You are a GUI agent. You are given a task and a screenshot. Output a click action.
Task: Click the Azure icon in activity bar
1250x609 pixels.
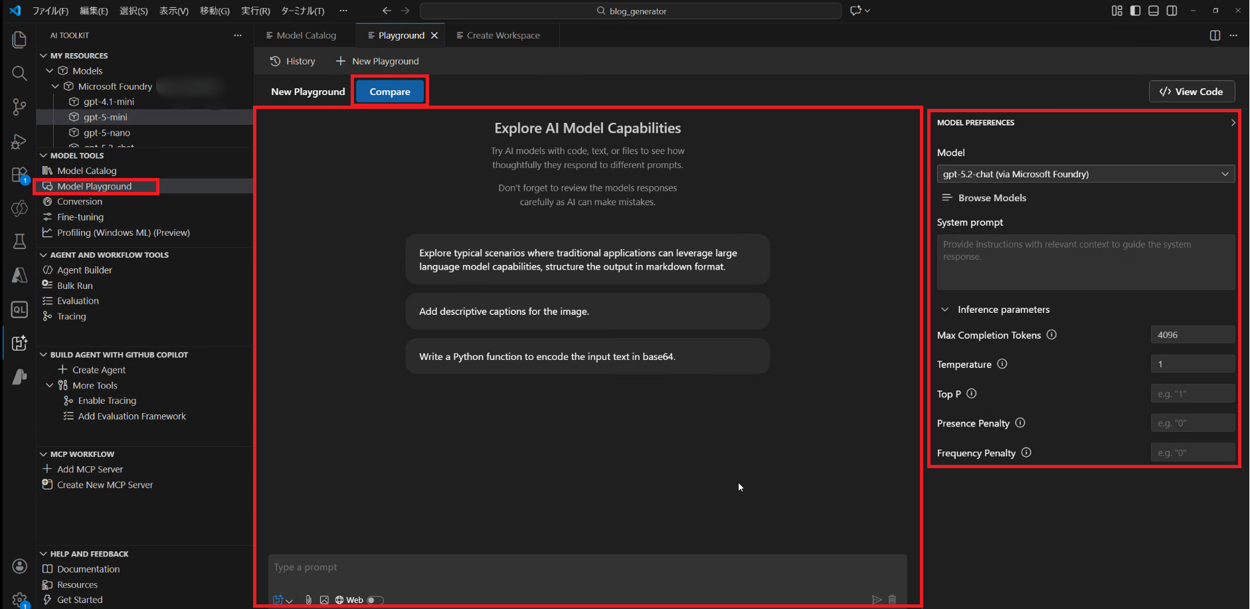coord(19,276)
